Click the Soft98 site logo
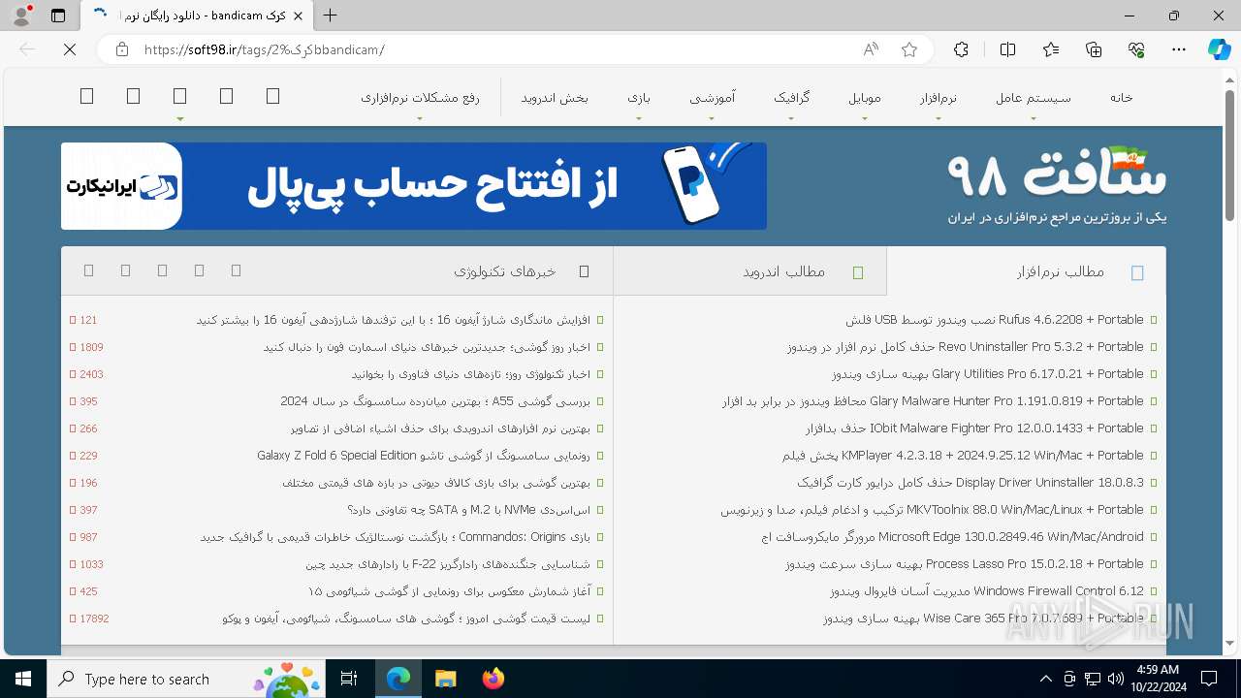1241x698 pixels. [x=1057, y=186]
